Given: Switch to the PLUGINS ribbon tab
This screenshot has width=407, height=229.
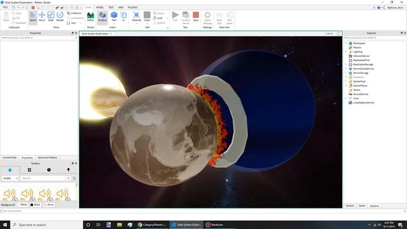Looking at the screenshot, I should [x=133, y=7].
